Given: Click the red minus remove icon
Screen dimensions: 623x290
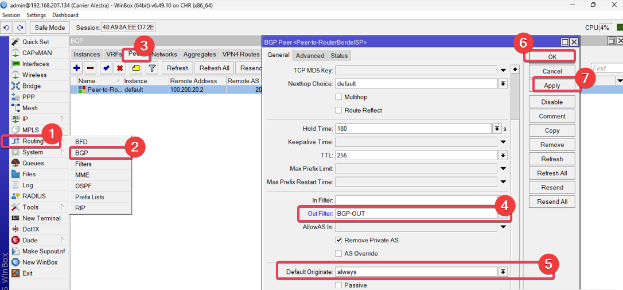Looking at the screenshot, I should pos(91,68).
